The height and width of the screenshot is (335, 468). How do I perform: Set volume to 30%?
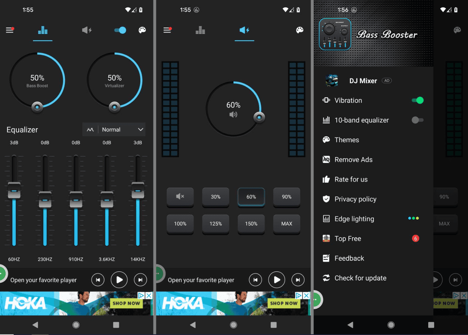(x=216, y=197)
